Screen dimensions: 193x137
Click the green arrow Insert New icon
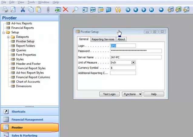tap(58, 10)
